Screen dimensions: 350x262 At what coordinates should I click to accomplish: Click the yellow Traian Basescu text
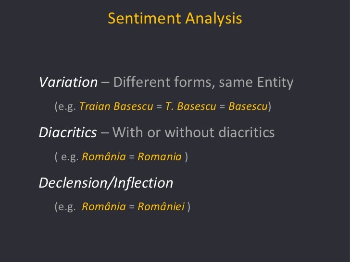(116, 107)
